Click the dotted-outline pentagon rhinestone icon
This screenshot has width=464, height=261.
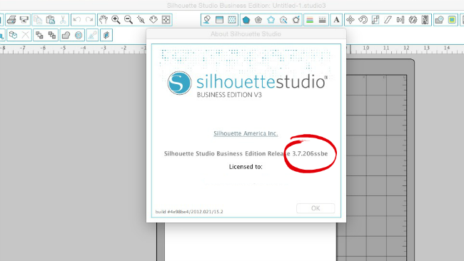[x=271, y=20]
